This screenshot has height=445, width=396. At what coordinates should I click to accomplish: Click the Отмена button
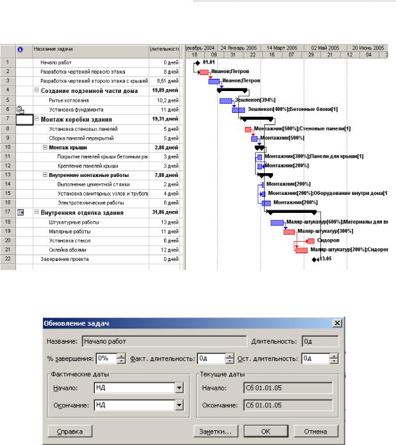tap(316, 432)
